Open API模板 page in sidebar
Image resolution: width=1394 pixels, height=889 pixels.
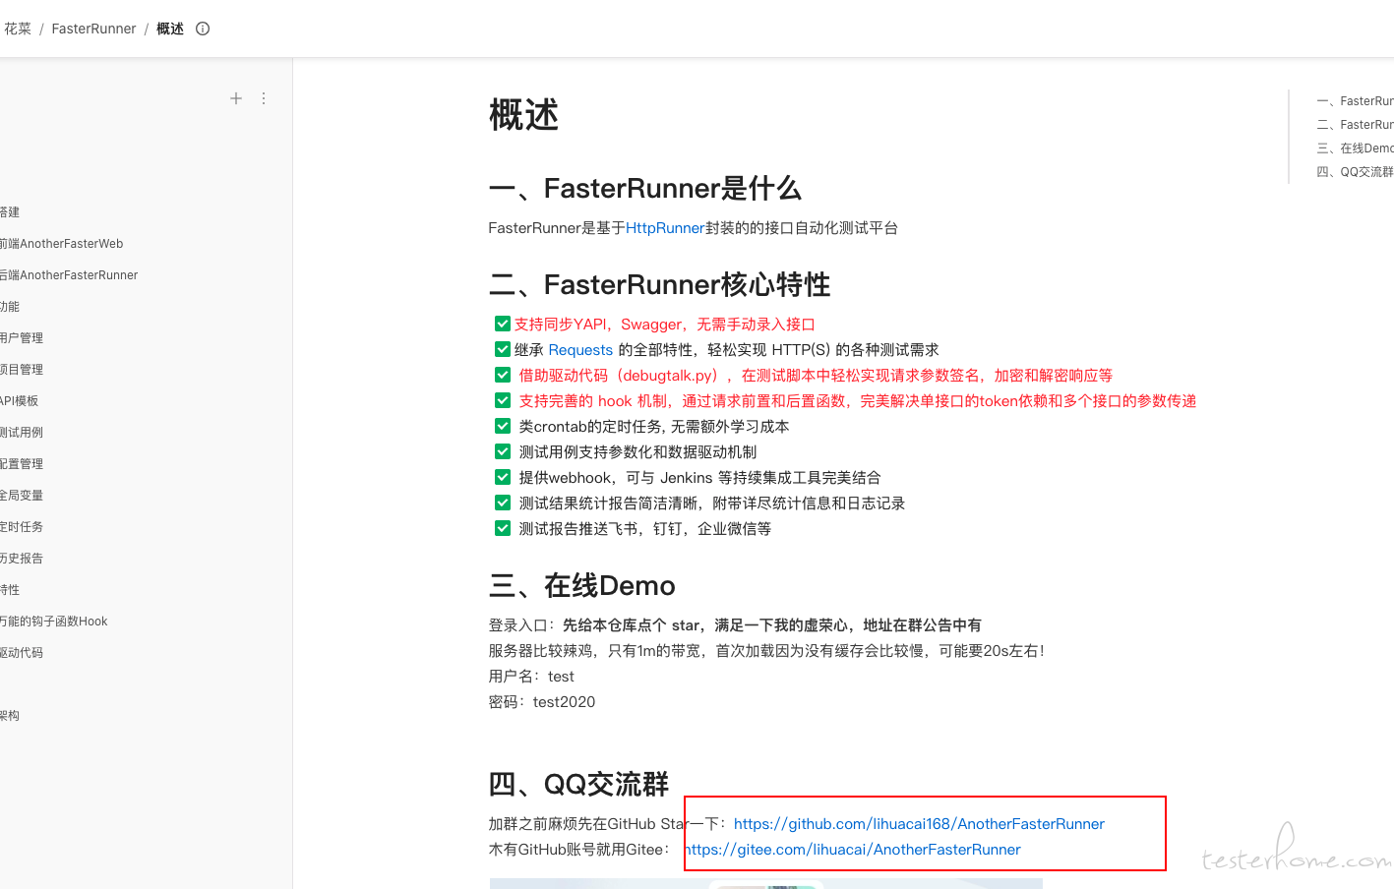(20, 401)
